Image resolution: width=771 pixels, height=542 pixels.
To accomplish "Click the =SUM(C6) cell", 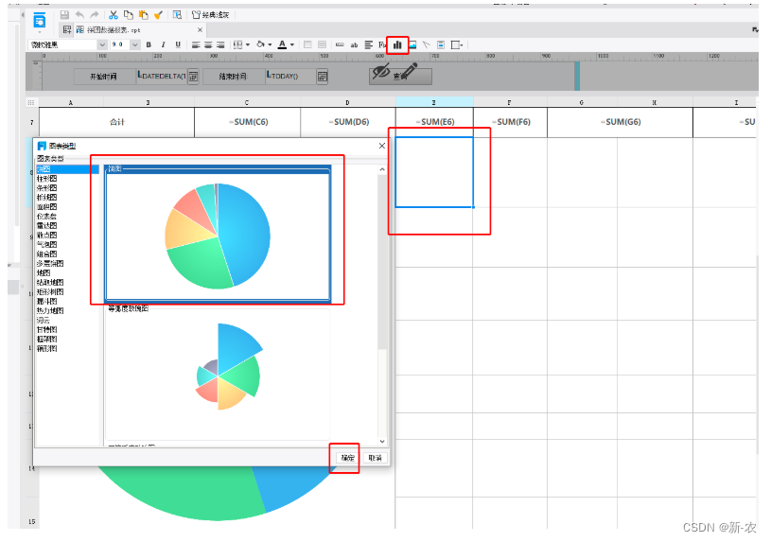I will pos(247,122).
